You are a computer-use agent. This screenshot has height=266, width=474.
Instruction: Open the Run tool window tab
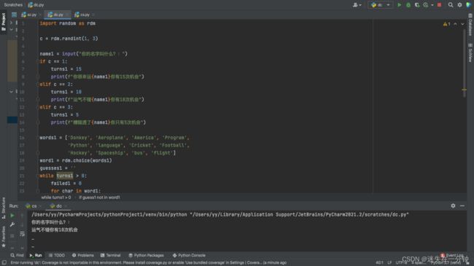pos(36,255)
